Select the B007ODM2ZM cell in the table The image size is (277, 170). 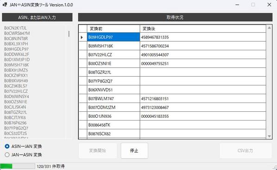pyautogui.click(x=113, y=108)
